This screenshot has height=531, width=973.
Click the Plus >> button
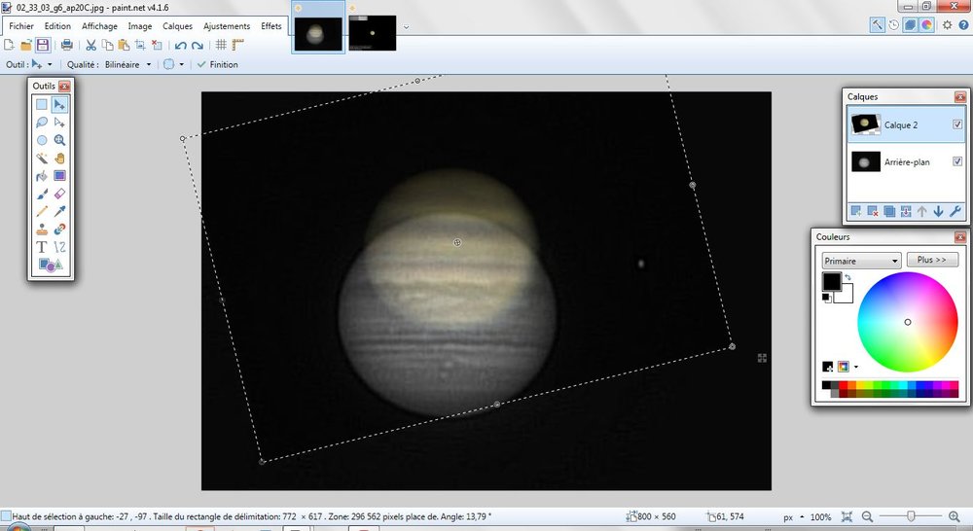pyautogui.click(x=932, y=260)
